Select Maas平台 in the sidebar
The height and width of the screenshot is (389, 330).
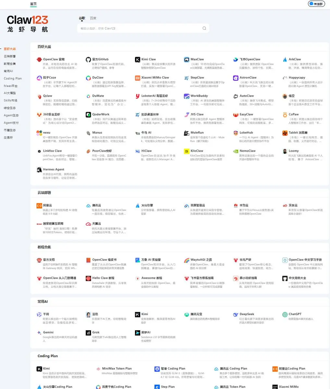tap(11, 86)
